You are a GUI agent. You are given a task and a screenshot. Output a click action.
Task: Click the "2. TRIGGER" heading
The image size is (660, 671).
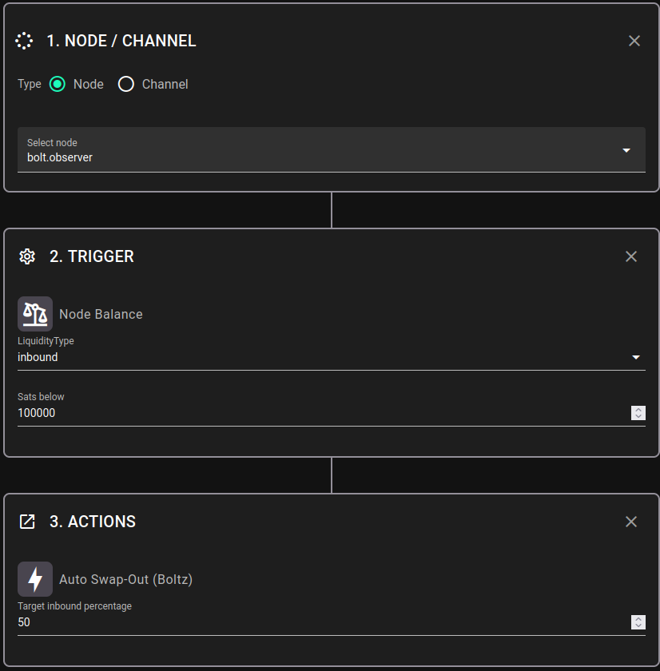point(92,256)
